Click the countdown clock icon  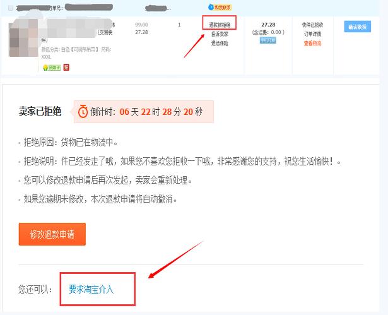tap(83, 112)
